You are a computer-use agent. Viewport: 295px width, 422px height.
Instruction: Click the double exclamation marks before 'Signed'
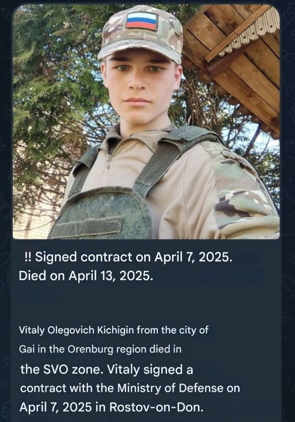[x=28, y=257]
